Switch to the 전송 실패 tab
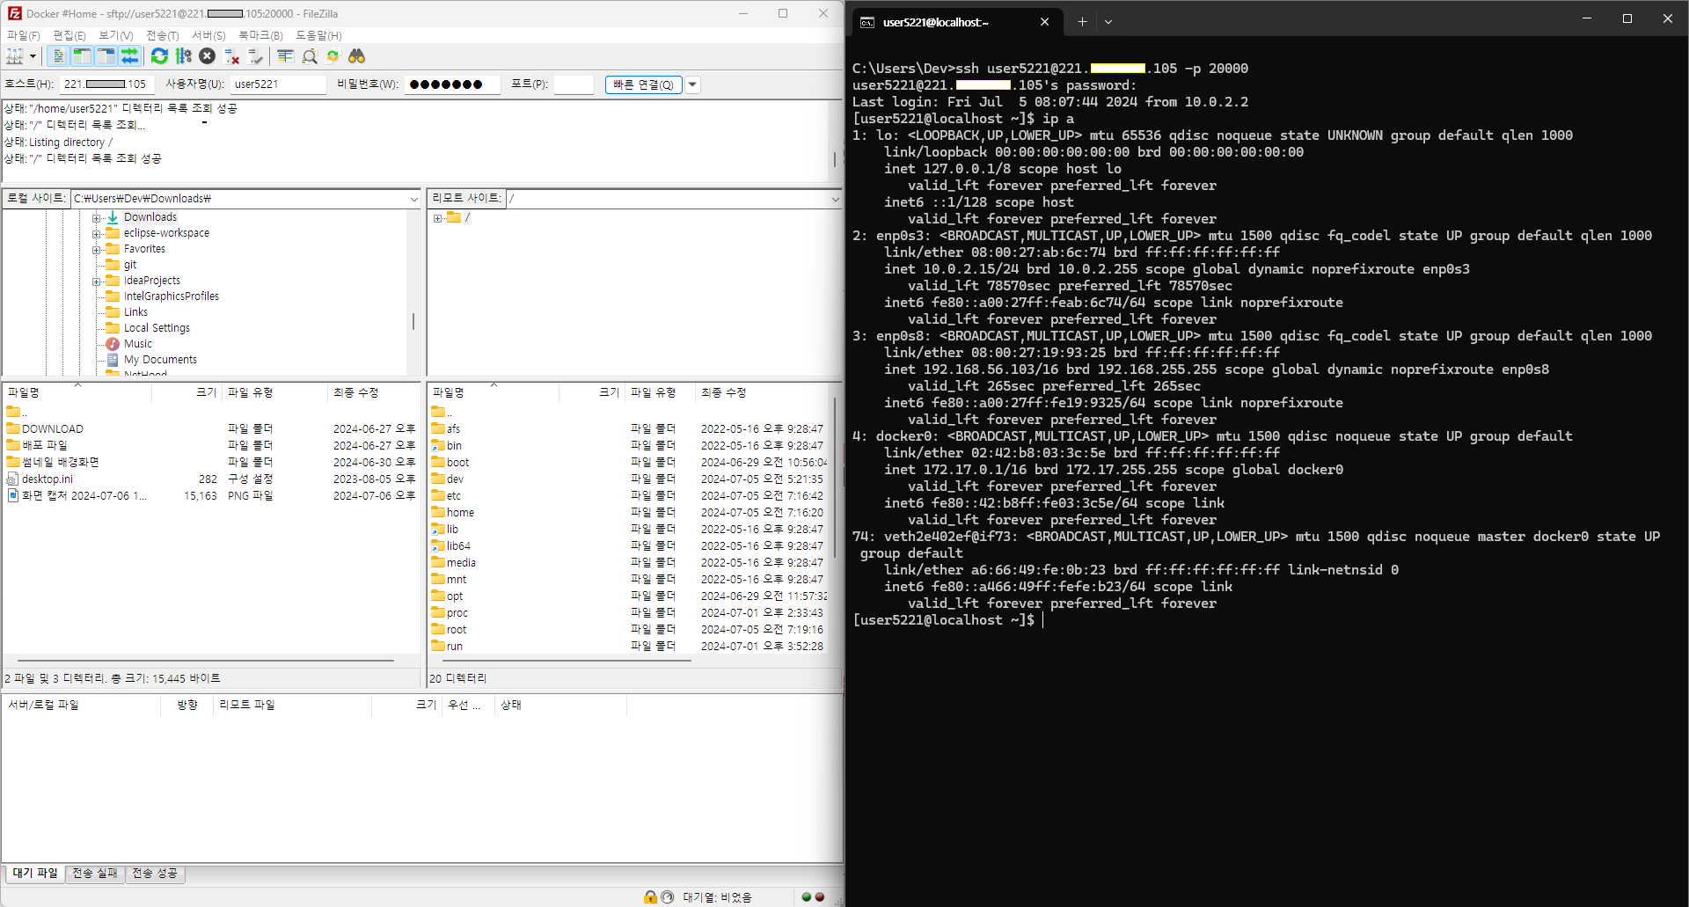The width and height of the screenshot is (1689, 907). (95, 873)
